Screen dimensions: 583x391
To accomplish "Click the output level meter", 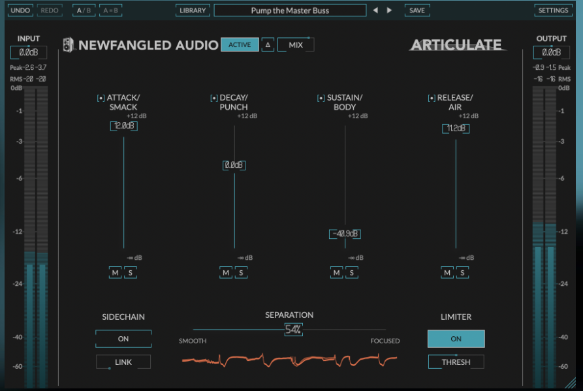I will 544,237.
